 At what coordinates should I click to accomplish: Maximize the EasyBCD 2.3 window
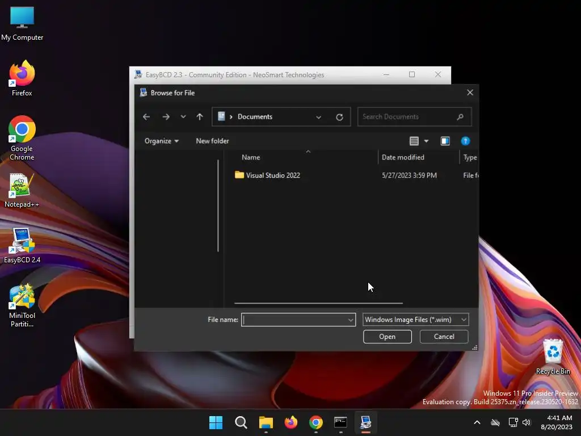pyautogui.click(x=412, y=74)
